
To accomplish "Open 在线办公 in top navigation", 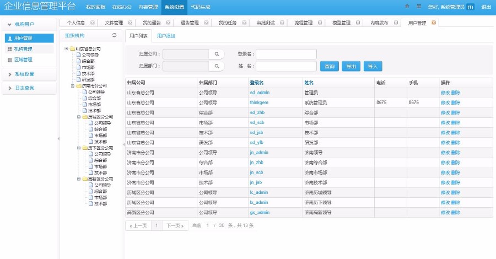I will [122, 7].
